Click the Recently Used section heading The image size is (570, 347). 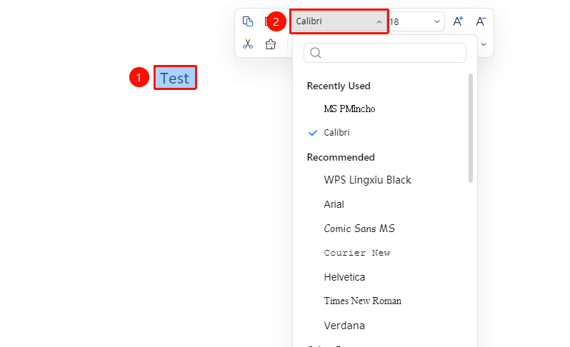[339, 86]
